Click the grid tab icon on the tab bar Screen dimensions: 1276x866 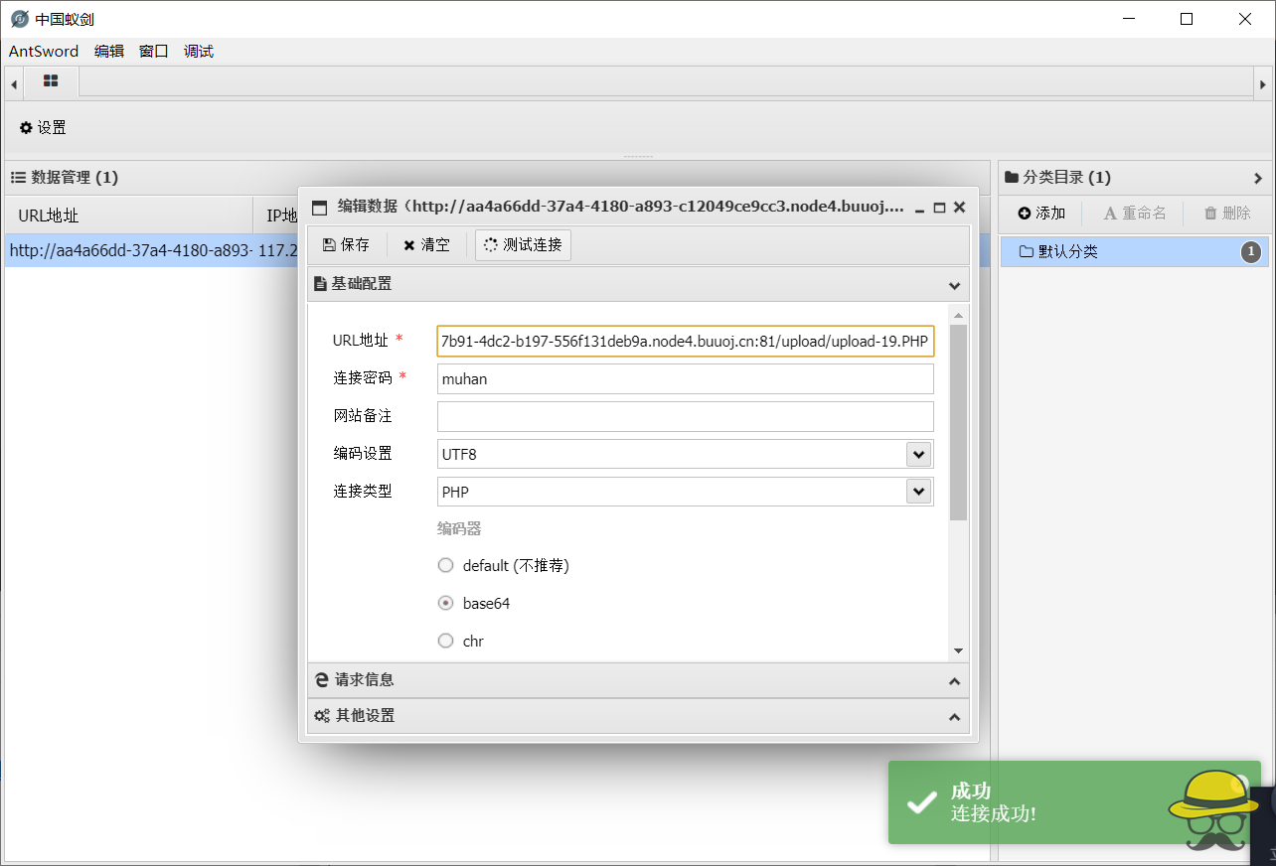(x=49, y=81)
